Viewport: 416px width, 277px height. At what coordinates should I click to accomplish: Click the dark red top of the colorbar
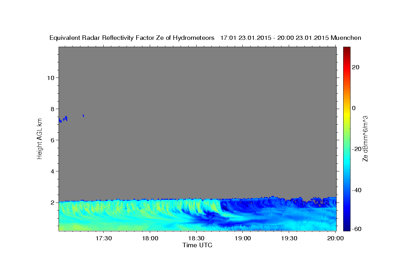(x=347, y=50)
